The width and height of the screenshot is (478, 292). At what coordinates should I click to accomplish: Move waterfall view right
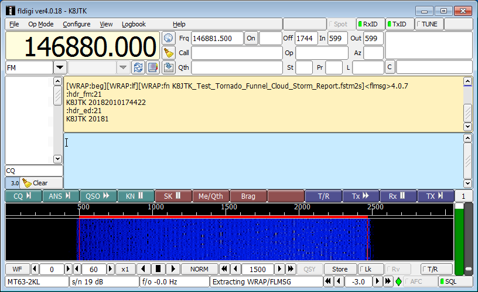(173, 269)
